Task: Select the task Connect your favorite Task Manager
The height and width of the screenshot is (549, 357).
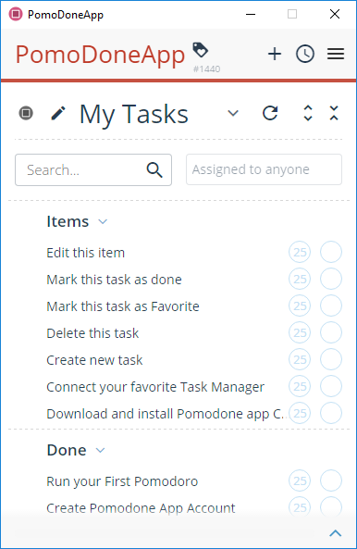Action: click(x=155, y=387)
